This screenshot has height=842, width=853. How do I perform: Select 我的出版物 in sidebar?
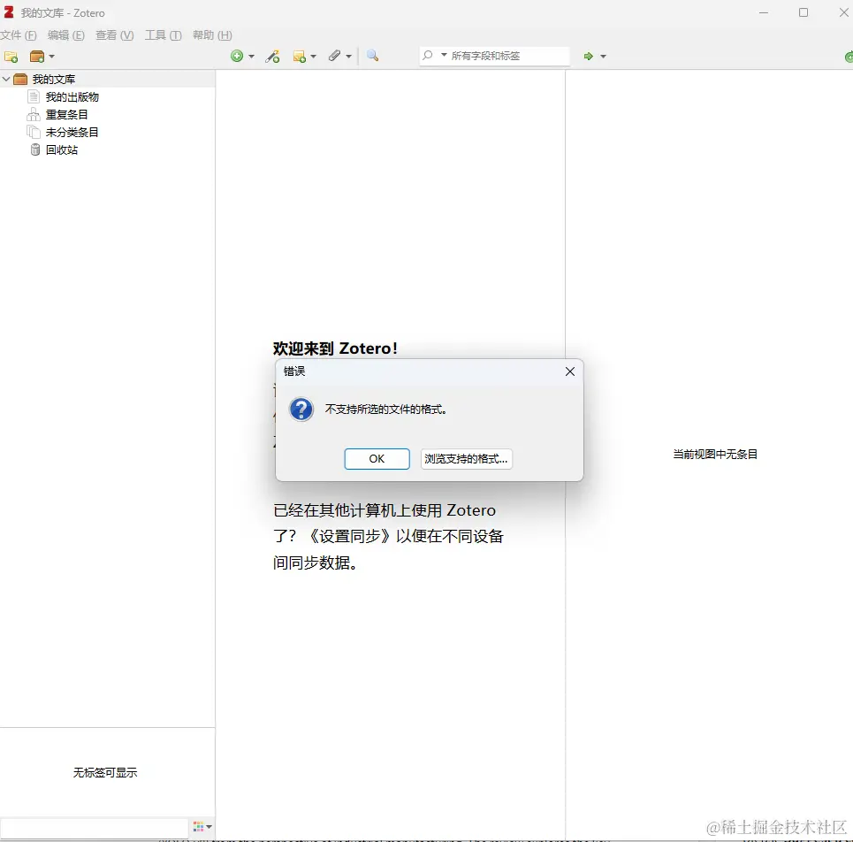72,97
